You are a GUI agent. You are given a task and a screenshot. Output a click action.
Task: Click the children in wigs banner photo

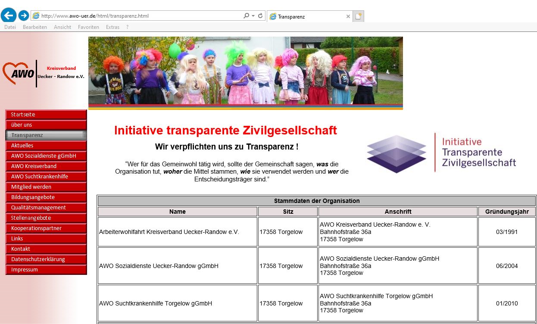[245, 72]
